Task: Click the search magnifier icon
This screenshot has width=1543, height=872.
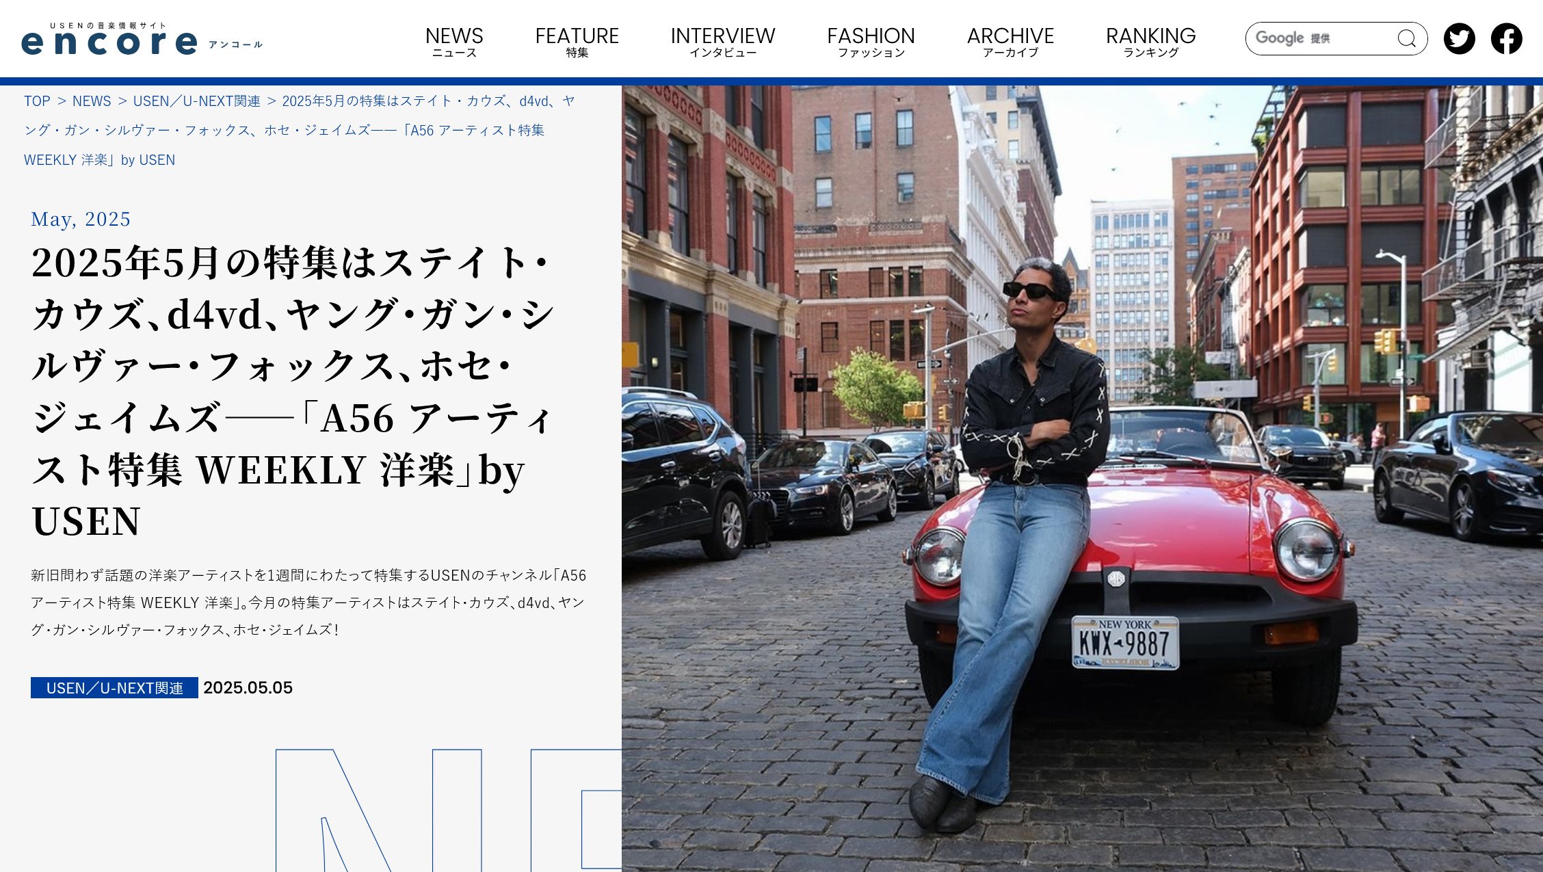Action: (1406, 38)
